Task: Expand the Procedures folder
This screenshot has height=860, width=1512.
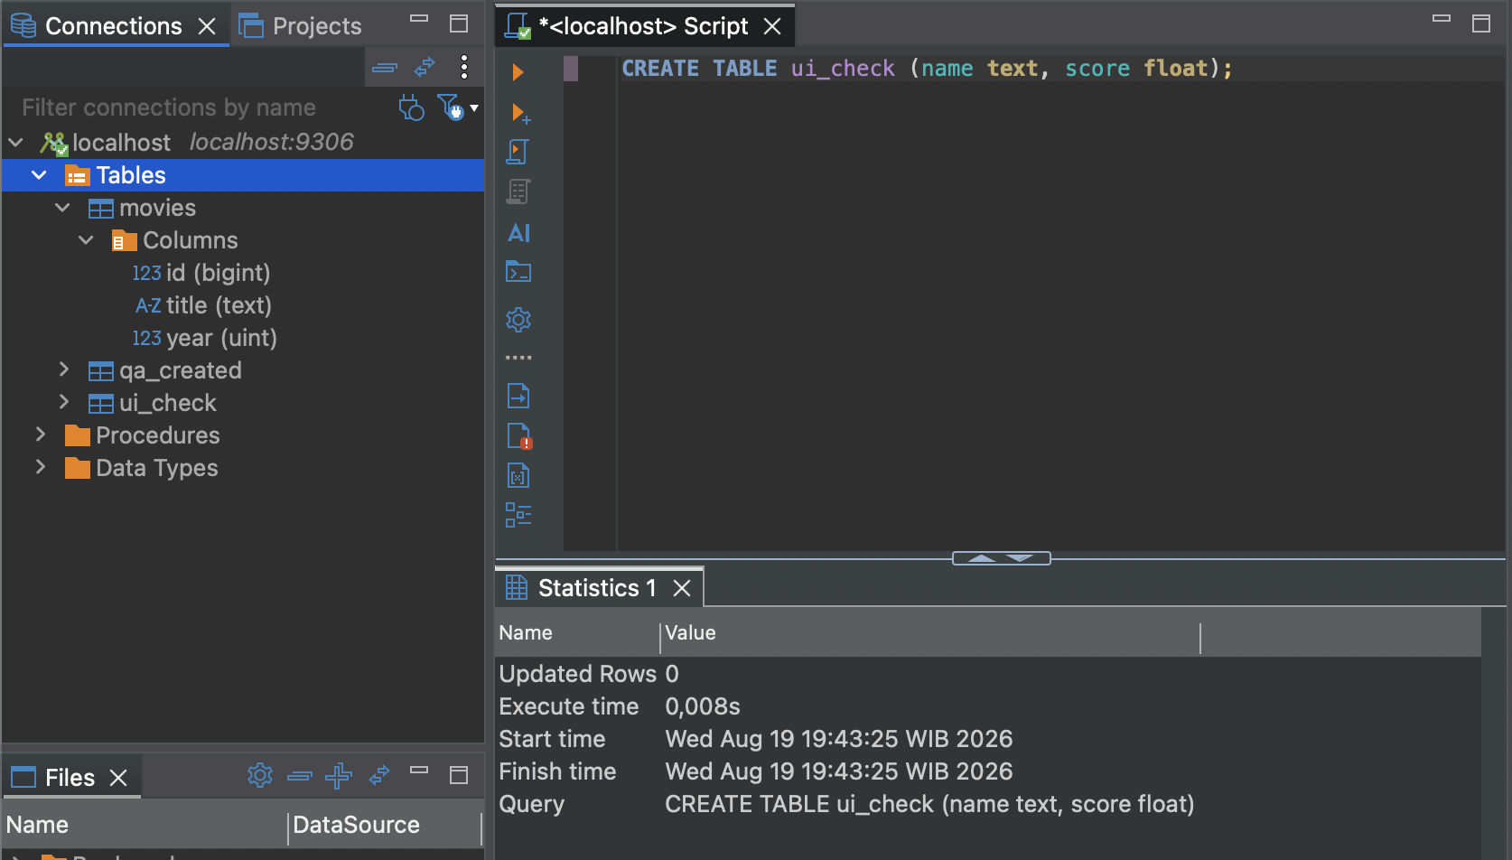Action: click(x=40, y=435)
